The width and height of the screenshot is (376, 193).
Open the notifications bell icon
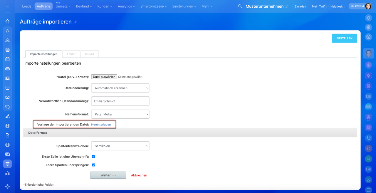(368, 18)
